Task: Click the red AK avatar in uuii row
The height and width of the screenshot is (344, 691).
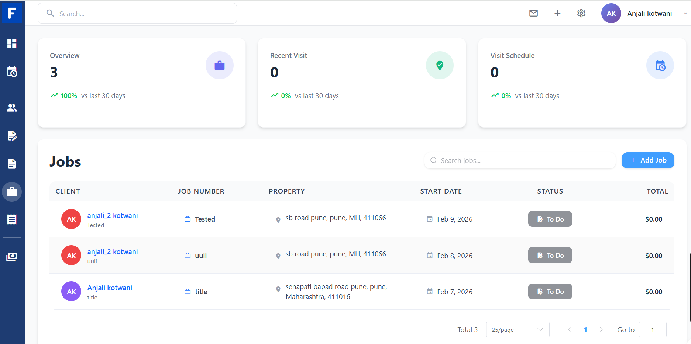Action: coord(71,256)
